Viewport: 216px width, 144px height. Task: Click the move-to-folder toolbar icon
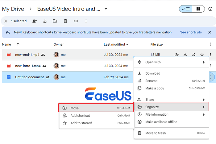click(55, 21)
